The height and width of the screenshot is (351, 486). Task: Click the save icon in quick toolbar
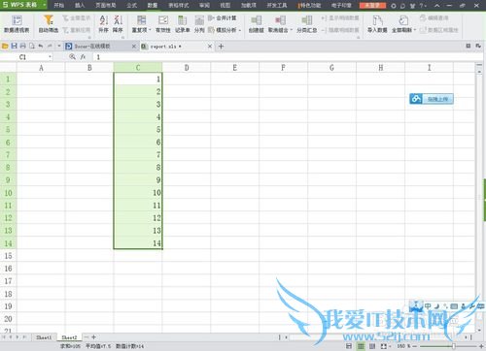[14, 47]
